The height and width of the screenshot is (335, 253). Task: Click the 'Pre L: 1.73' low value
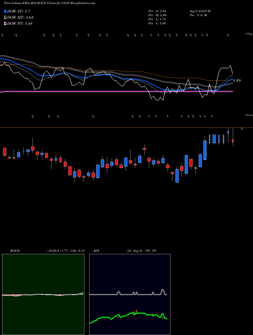click(157, 19)
